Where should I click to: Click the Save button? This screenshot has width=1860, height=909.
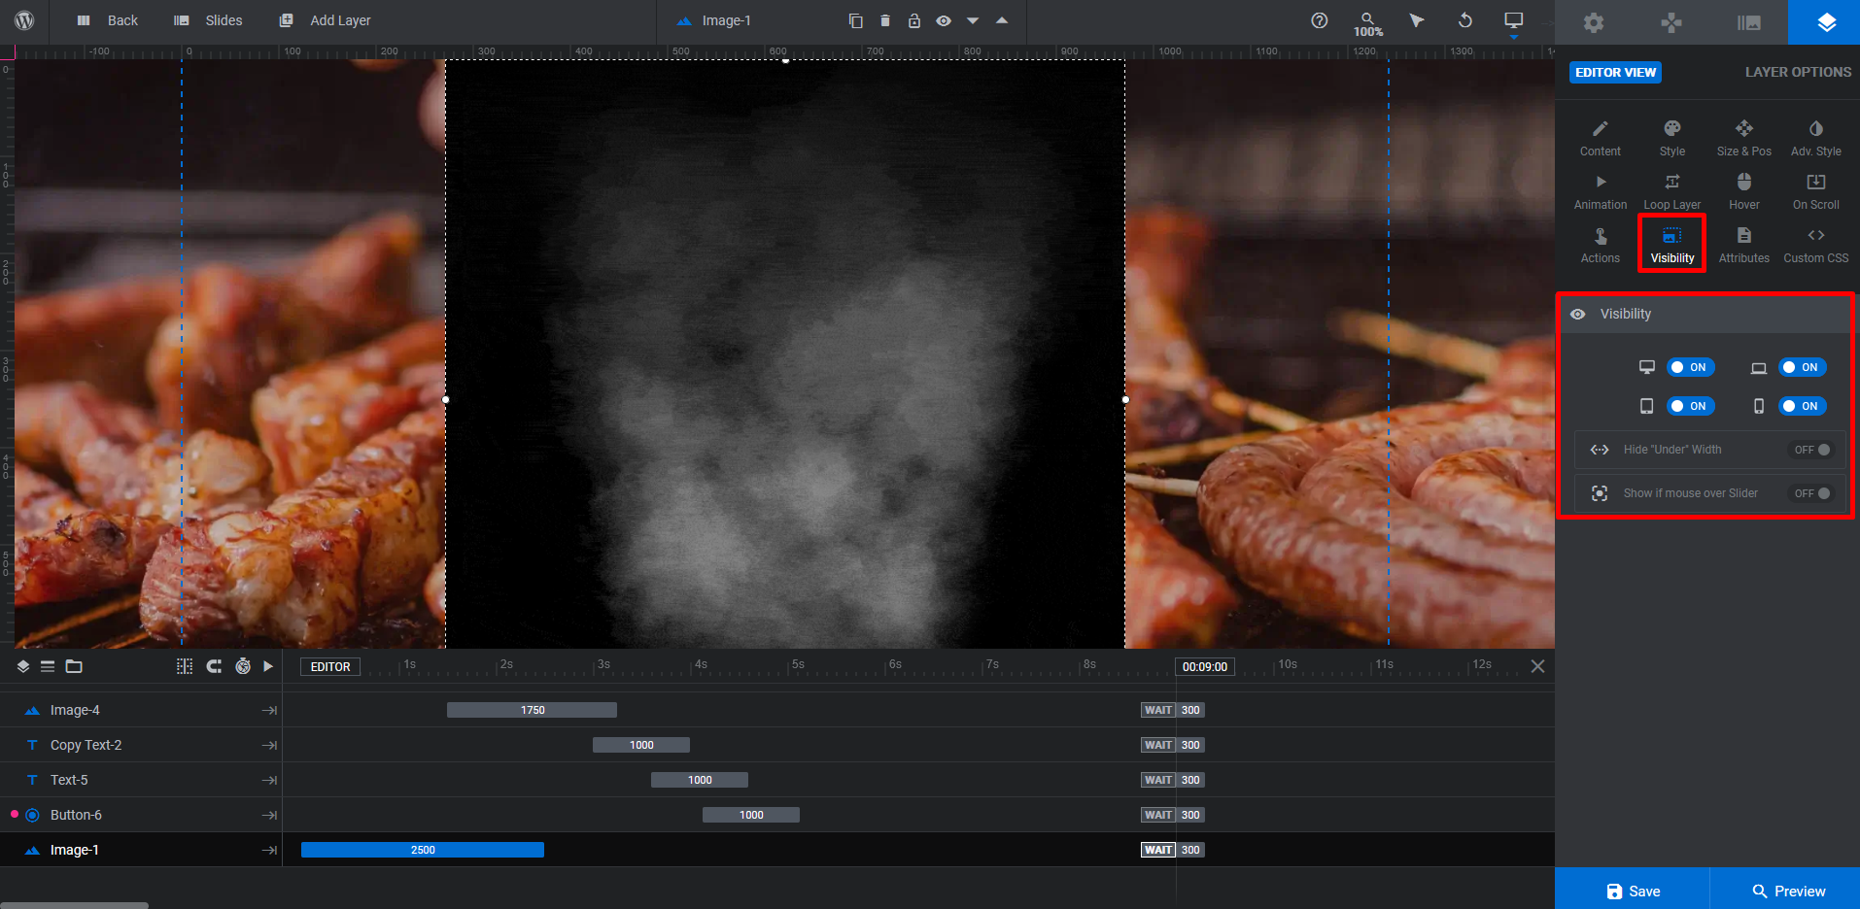pos(1633,891)
